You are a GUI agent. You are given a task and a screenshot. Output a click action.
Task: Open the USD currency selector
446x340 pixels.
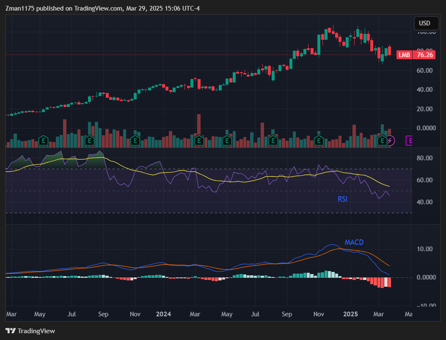pyautogui.click(x=426, y=23)
